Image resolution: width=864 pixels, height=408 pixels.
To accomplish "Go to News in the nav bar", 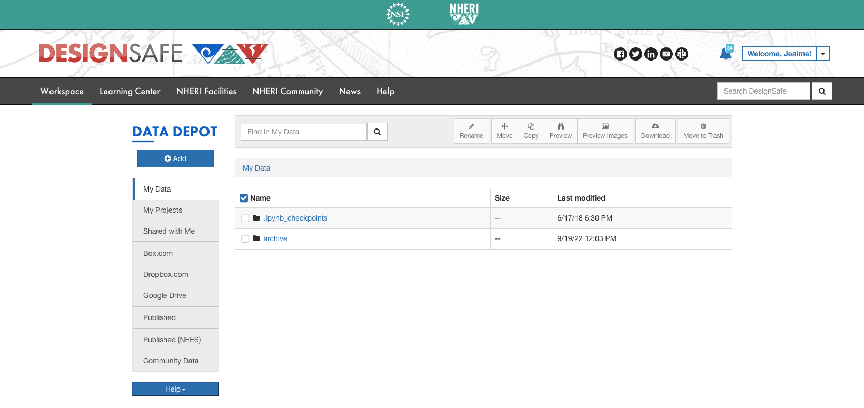I will tap(350, 91).
